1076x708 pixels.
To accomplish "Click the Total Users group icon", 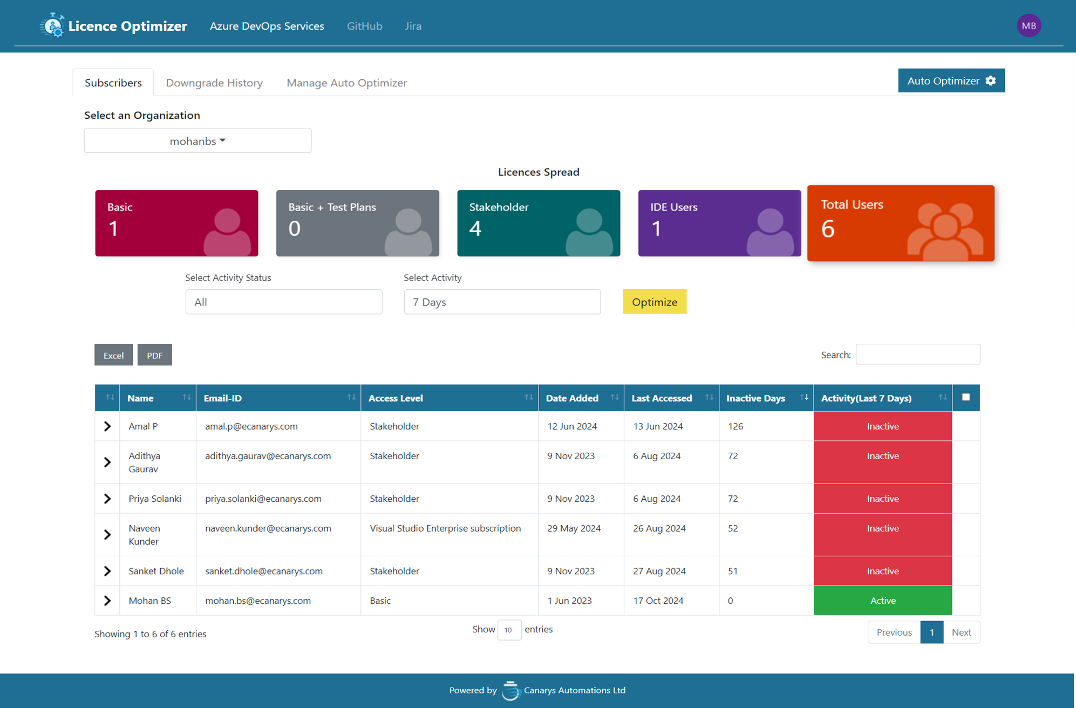I will click(x=945, y=230).
